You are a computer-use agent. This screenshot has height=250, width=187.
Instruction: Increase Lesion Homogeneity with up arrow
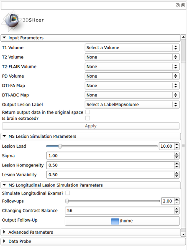pyautogui.click(x=177, y=164)
